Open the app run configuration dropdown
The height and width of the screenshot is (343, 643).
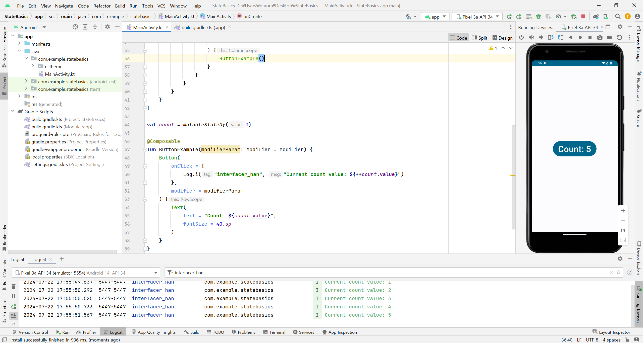click(x=435, y=17)
